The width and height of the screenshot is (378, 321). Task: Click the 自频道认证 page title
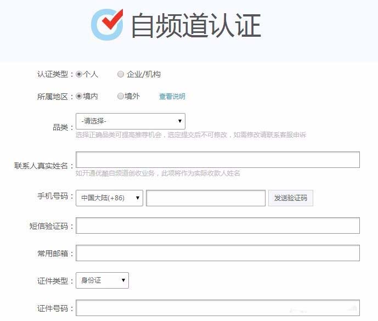click(195, 26)
